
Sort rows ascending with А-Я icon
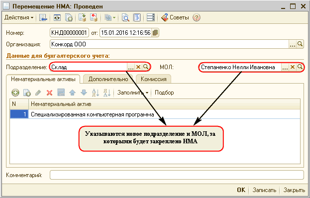[96, 93]
